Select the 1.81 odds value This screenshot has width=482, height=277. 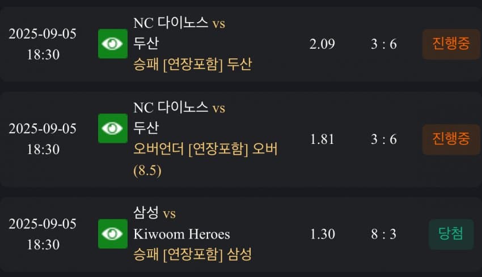[322, 139]
